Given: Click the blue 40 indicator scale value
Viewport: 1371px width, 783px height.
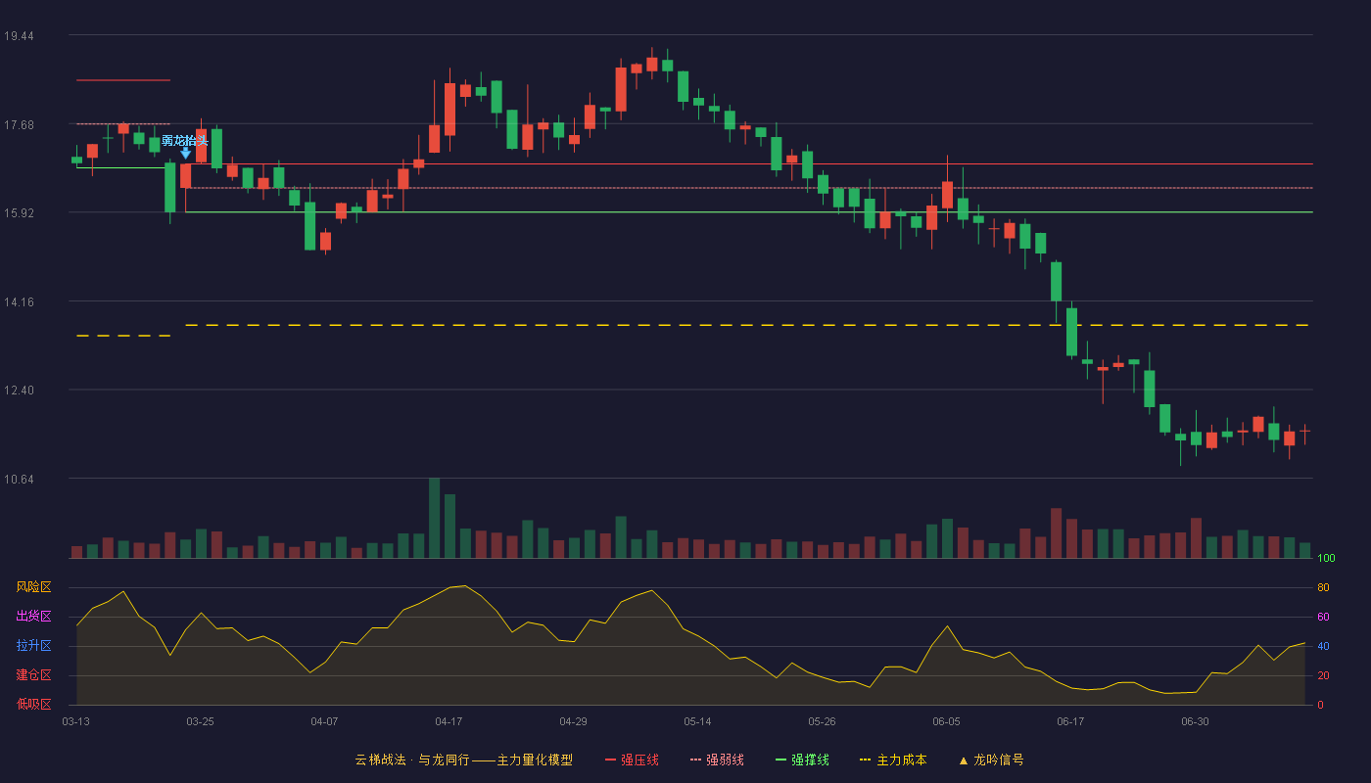Looking at the screenshot, I should (1323, 646).
